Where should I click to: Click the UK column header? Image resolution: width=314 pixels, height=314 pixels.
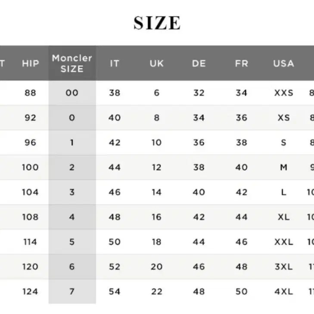tap(157, 63)
